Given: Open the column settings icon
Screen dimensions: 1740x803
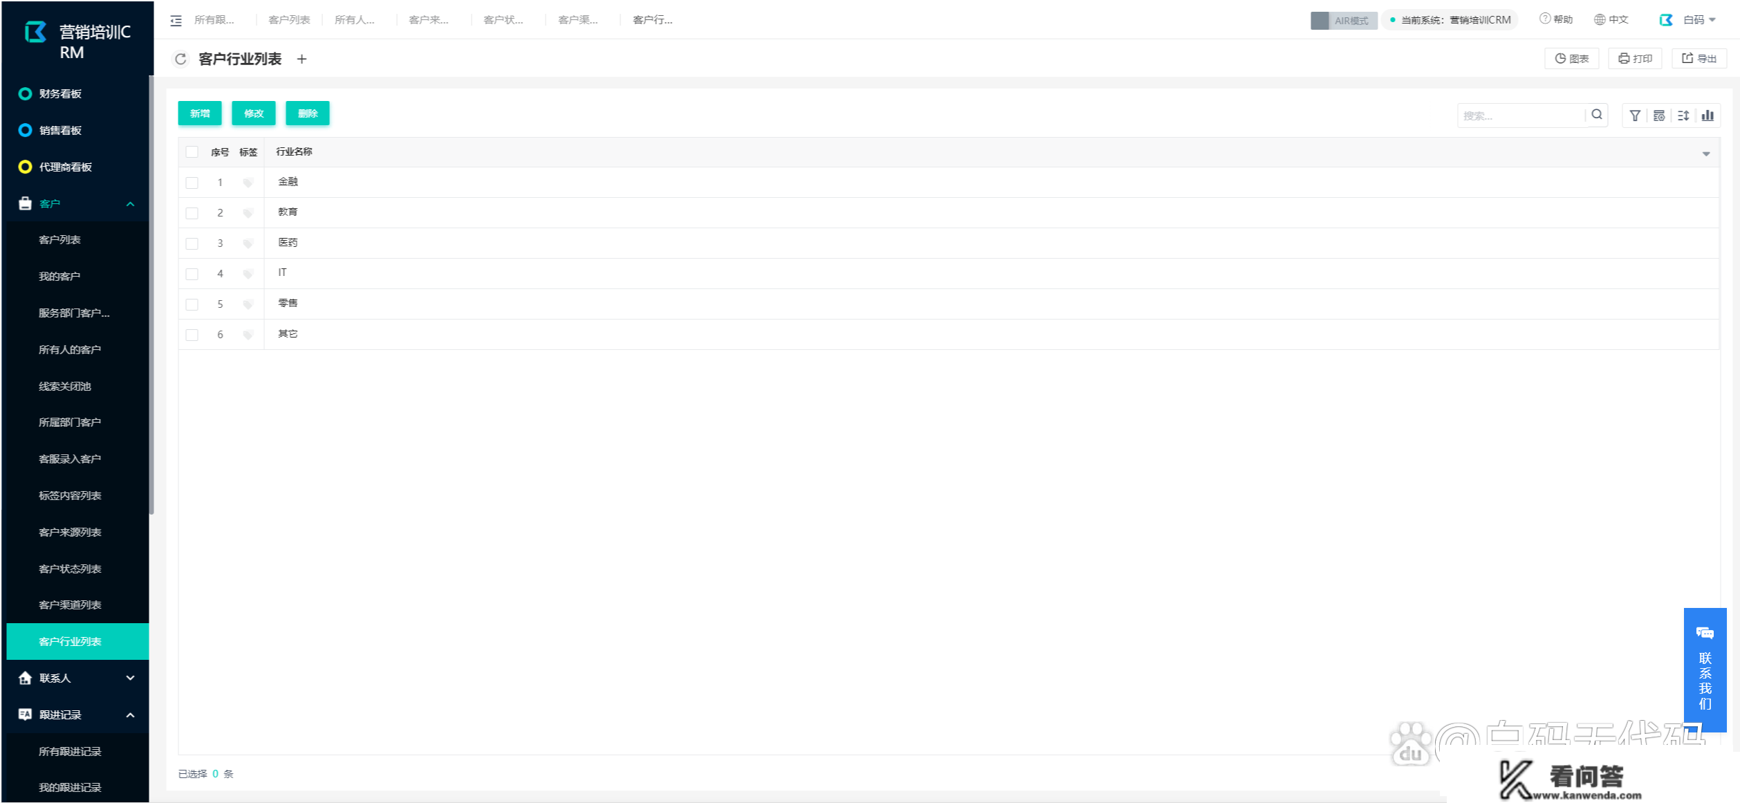Looking at the screenshot, I should point(1659,116).
